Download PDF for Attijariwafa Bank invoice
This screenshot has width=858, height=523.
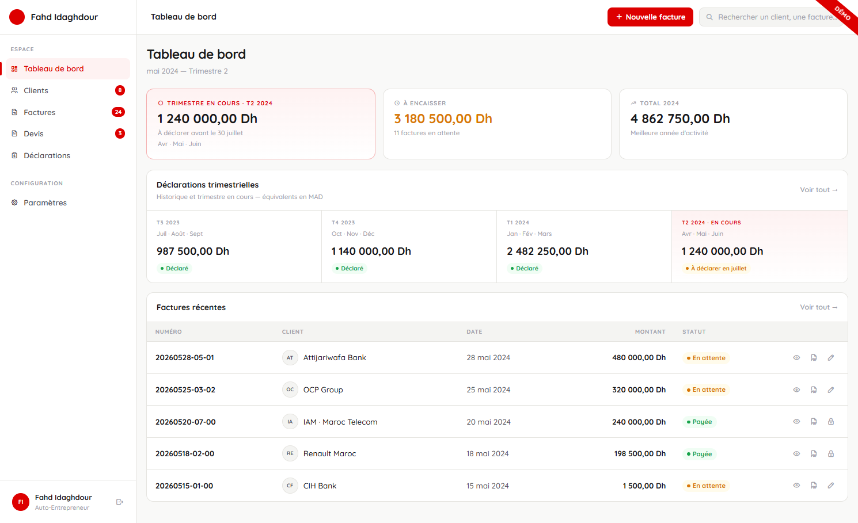point(814,358)
